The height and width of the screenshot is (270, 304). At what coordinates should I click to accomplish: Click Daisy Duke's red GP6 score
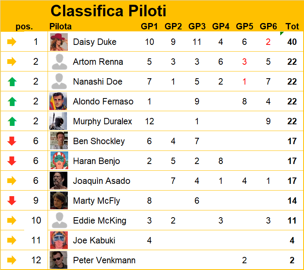[268, 42]
